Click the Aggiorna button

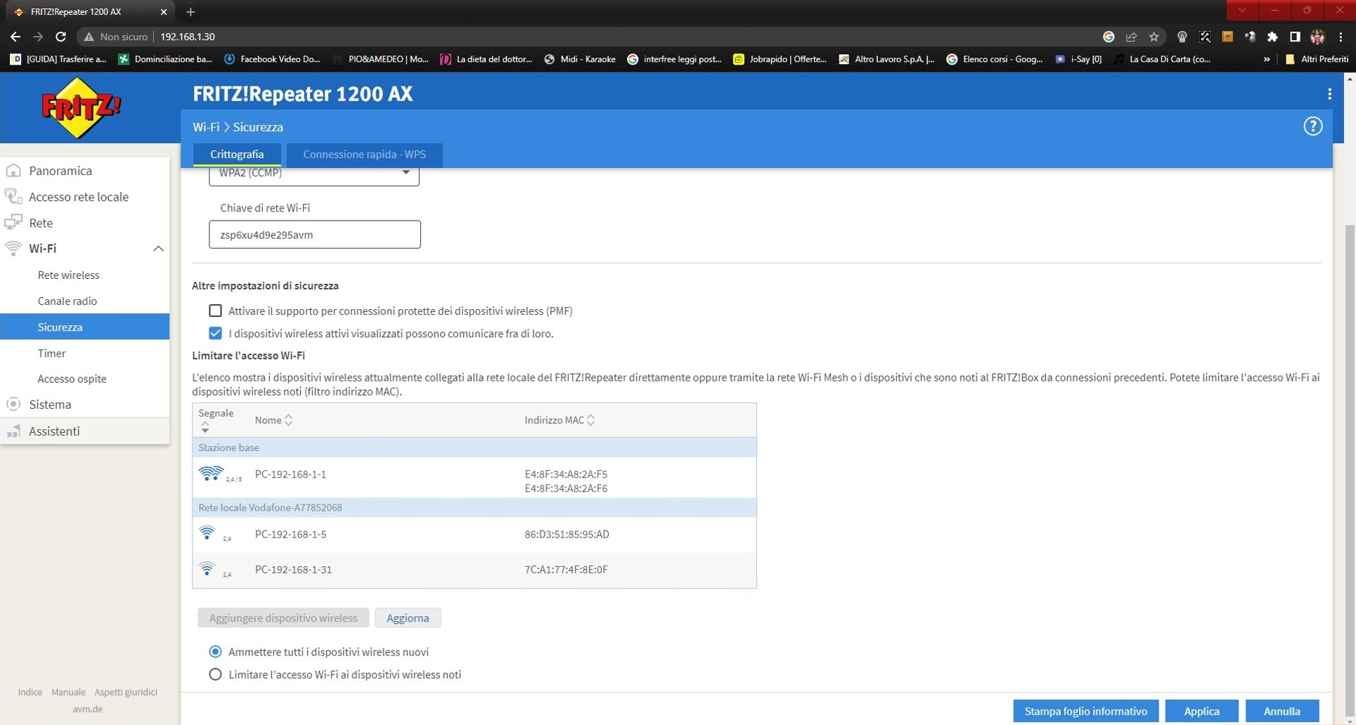pos(408,618)
